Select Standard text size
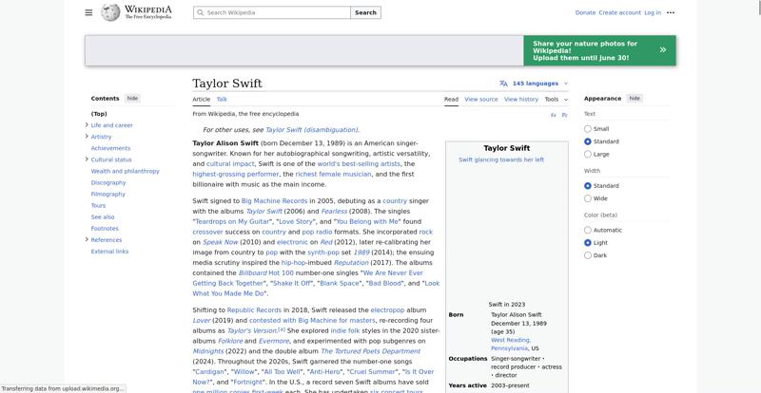Image resolution: width=761 pixels, height=393 pixels. click(x=588, y=141)
